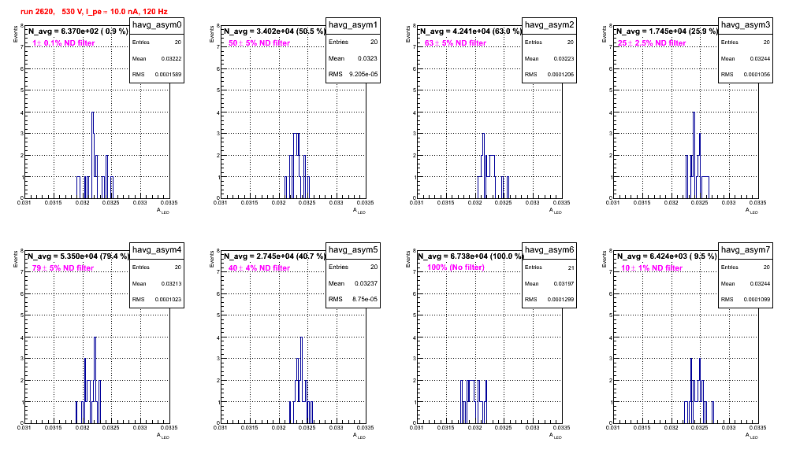Select the 10± 1% ND filter caption
Screen dimensions: 785x450
click(x=652, y=268)
